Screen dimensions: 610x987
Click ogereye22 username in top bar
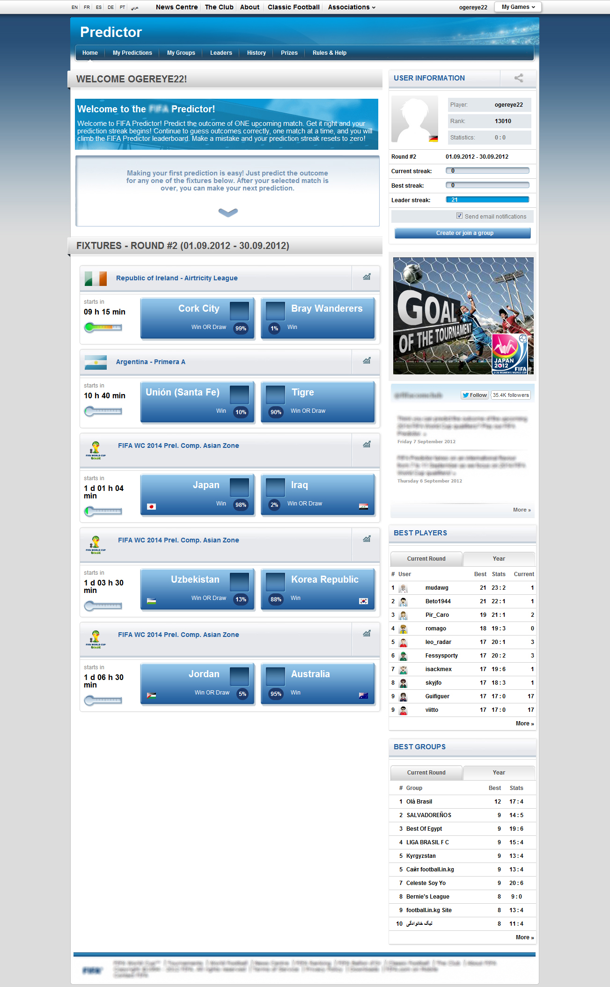473,7
